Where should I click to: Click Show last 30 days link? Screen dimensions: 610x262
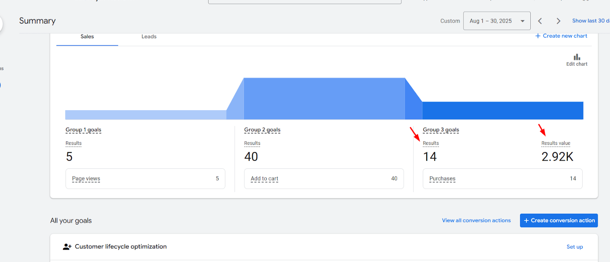(x=591, y=21)
